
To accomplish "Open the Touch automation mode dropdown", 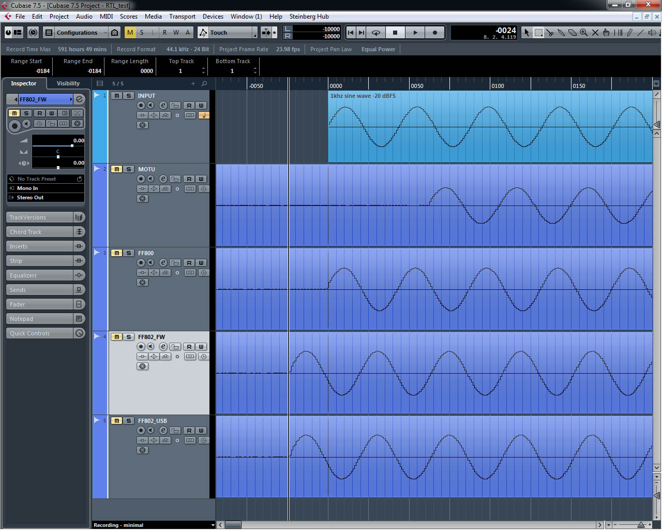I will coord(228,33).
